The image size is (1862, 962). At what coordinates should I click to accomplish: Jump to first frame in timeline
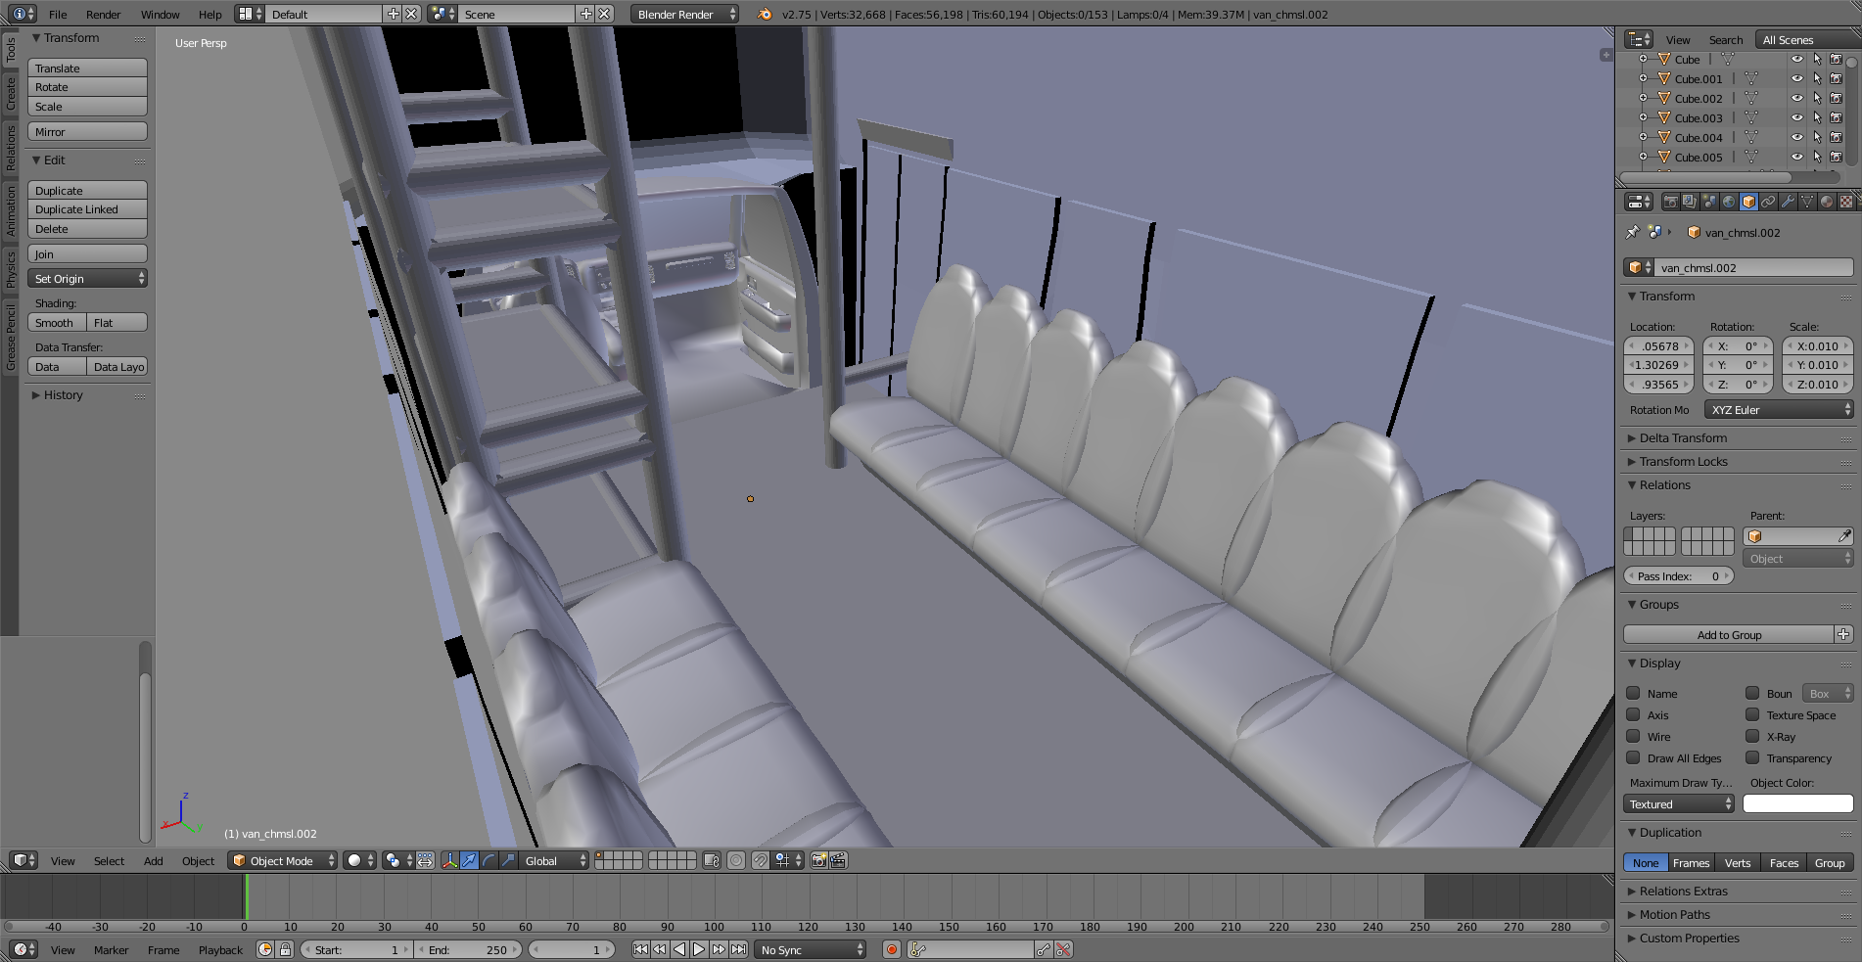[640, 949]
